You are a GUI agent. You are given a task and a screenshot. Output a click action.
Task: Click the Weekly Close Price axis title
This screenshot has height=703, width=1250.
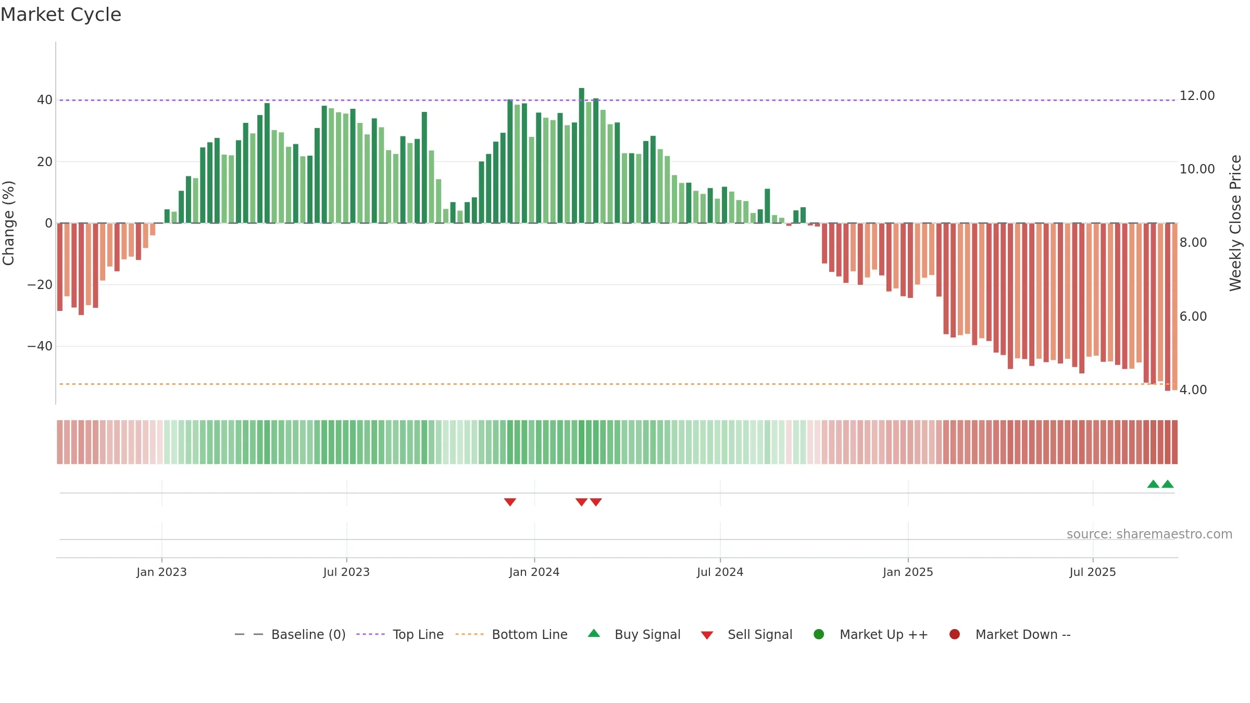tap(1235, 223)
